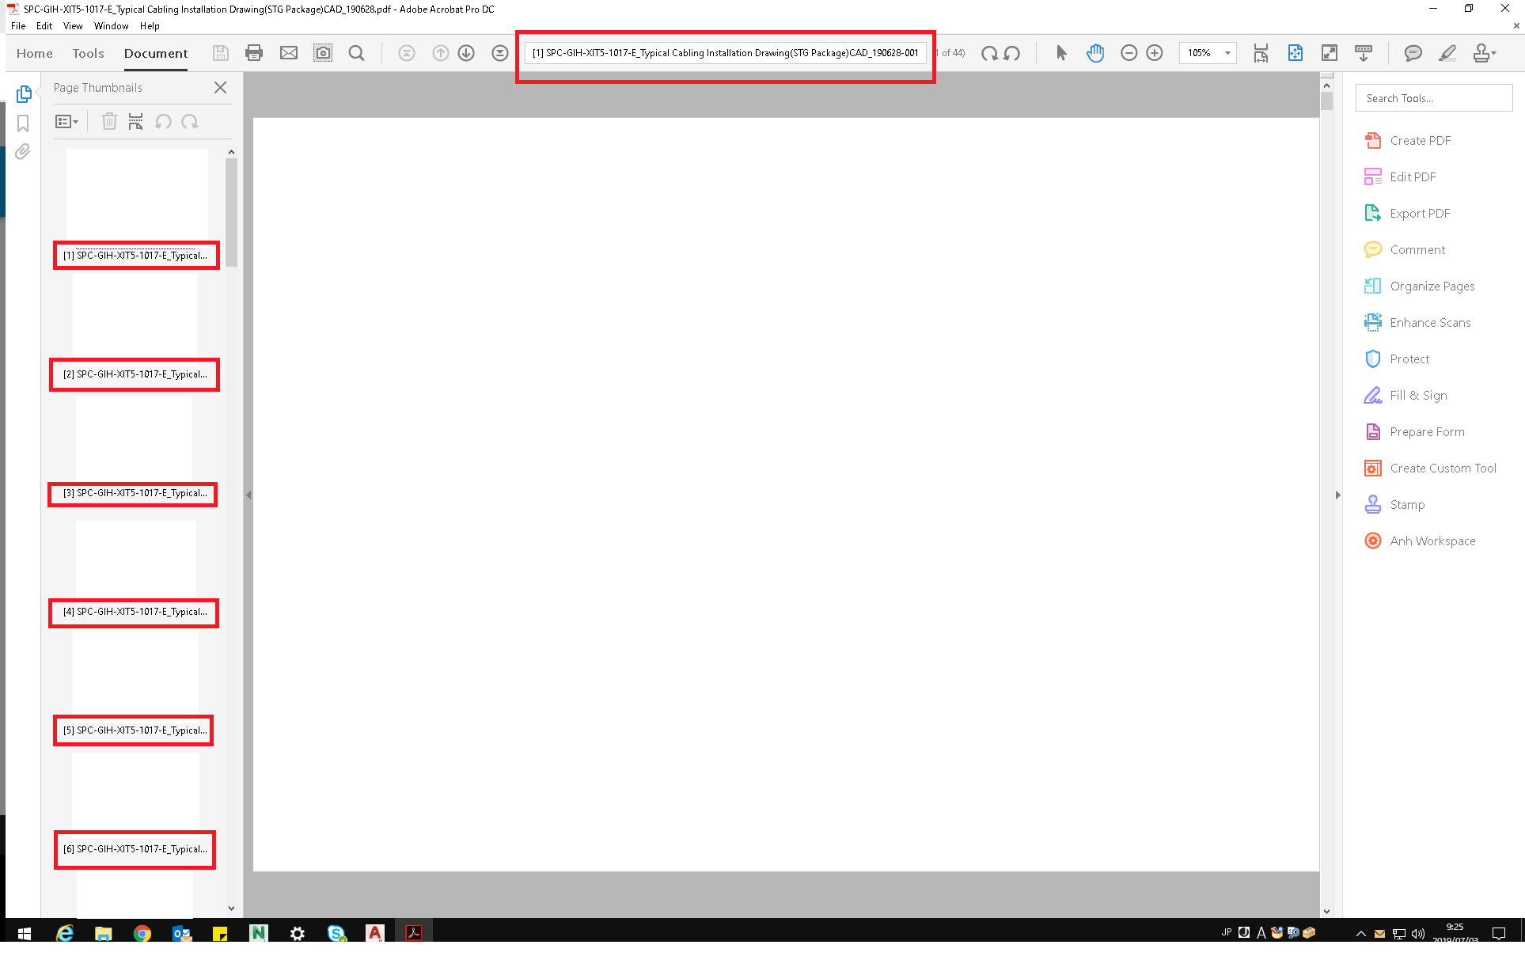The height and width of the screenshot is (956, 1525).
Task: Open the Organize Pages tool
Action: coord(1432,286)
